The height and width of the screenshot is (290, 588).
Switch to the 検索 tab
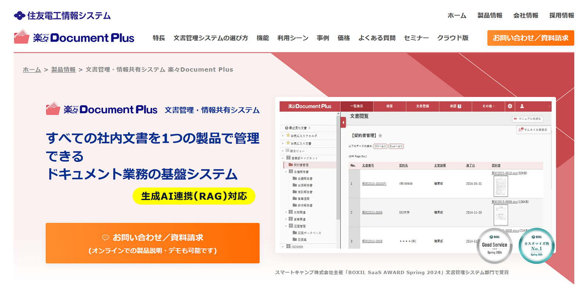(x=390, y=106)
